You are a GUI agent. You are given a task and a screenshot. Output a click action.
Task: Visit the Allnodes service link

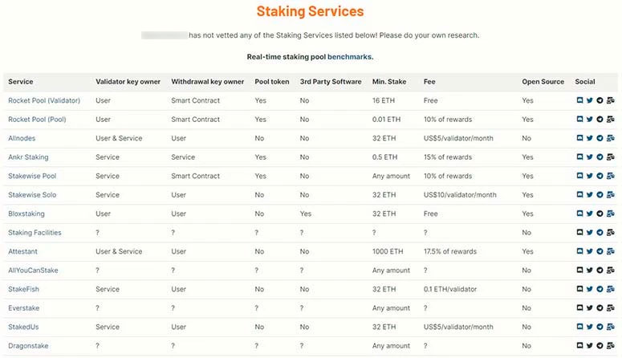click(22, 139)
